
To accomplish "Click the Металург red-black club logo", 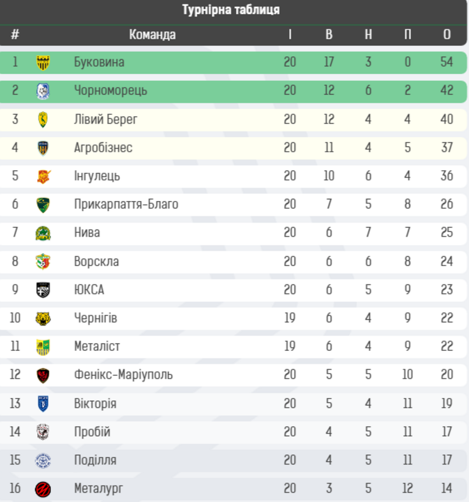I will 43,489.
